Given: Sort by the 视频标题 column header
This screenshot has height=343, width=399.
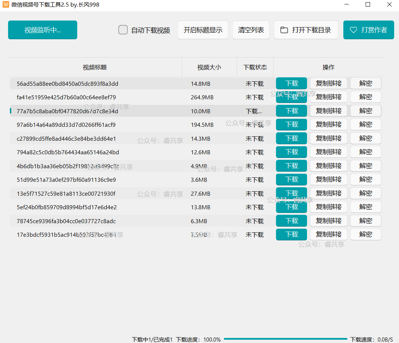Looking at the screenshot, I should pyautogui.click(x=95, y=67).
